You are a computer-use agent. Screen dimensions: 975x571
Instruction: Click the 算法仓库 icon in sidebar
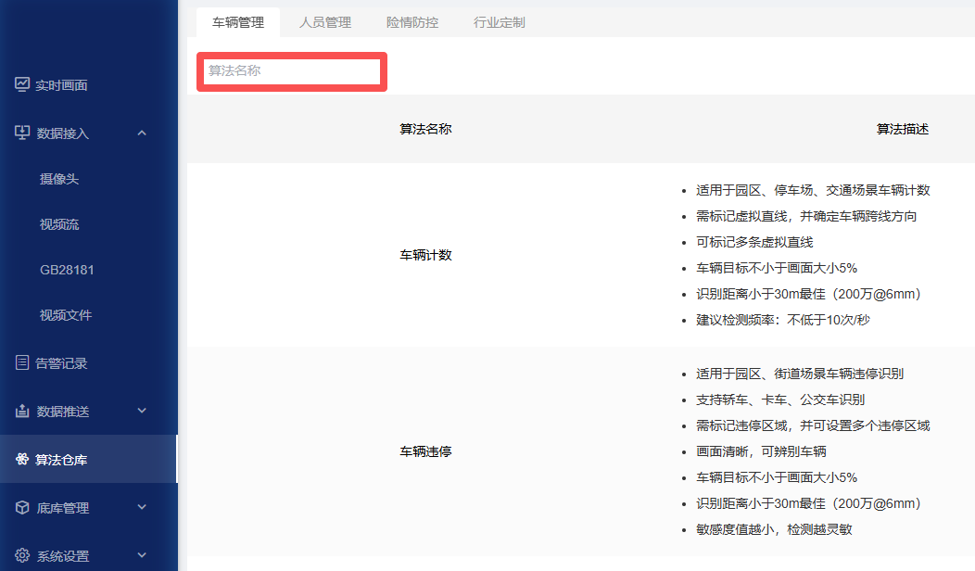(22, 459)
